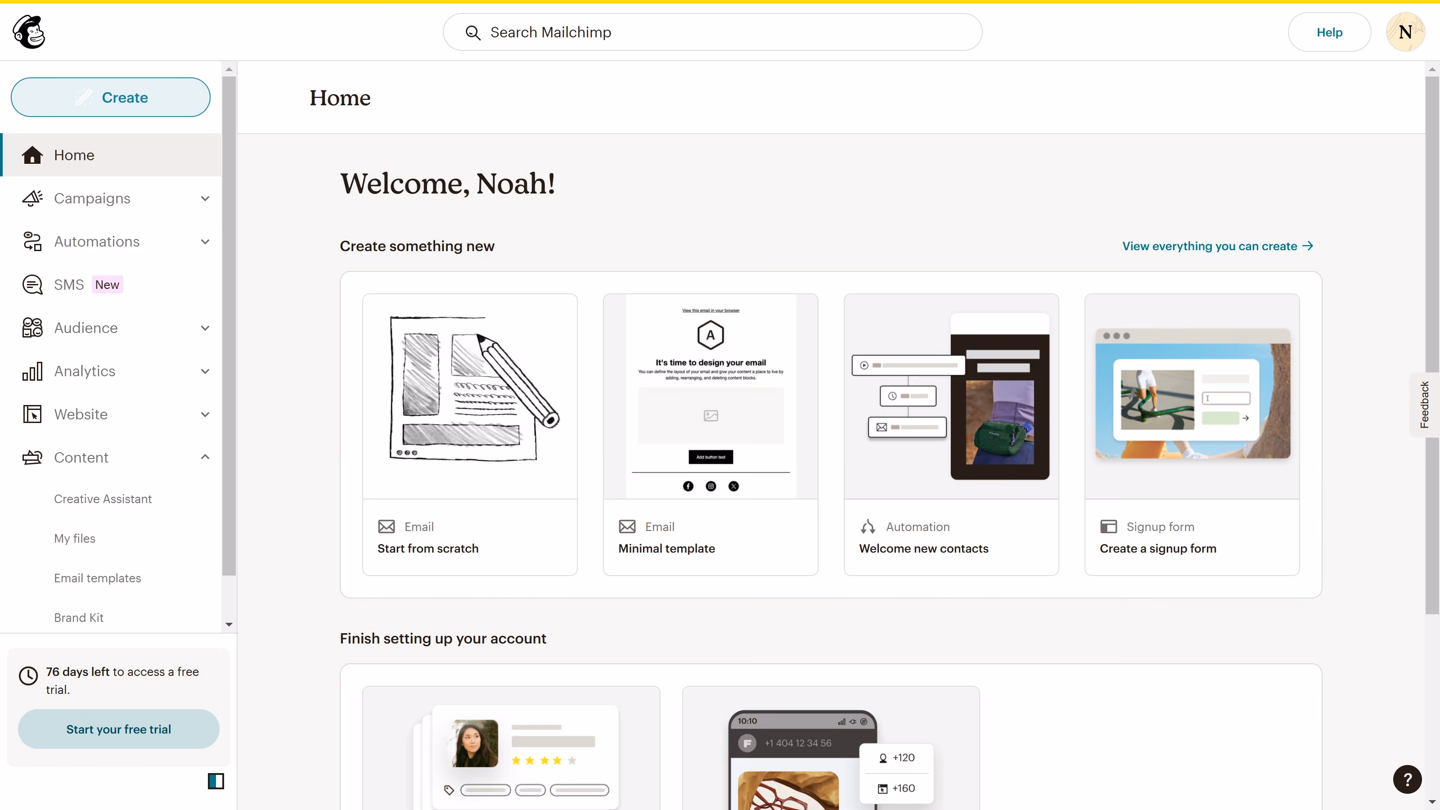Expand the Analytics chevron
The width and height of the screenshot is (1440, 810).
click(x=205, y=371)
